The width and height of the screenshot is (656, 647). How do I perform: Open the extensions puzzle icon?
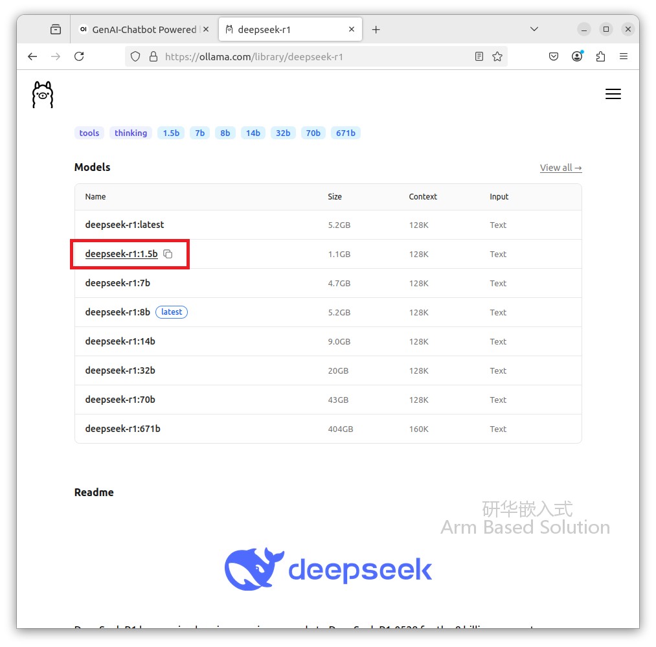pos(600,56)
